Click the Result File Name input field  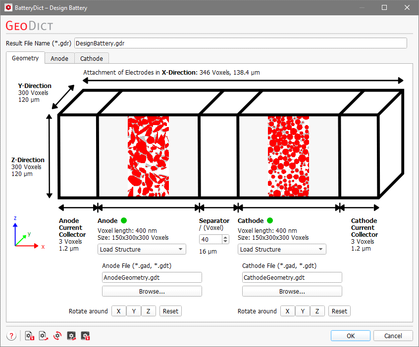pyautogui.click(x=241, y=43)
